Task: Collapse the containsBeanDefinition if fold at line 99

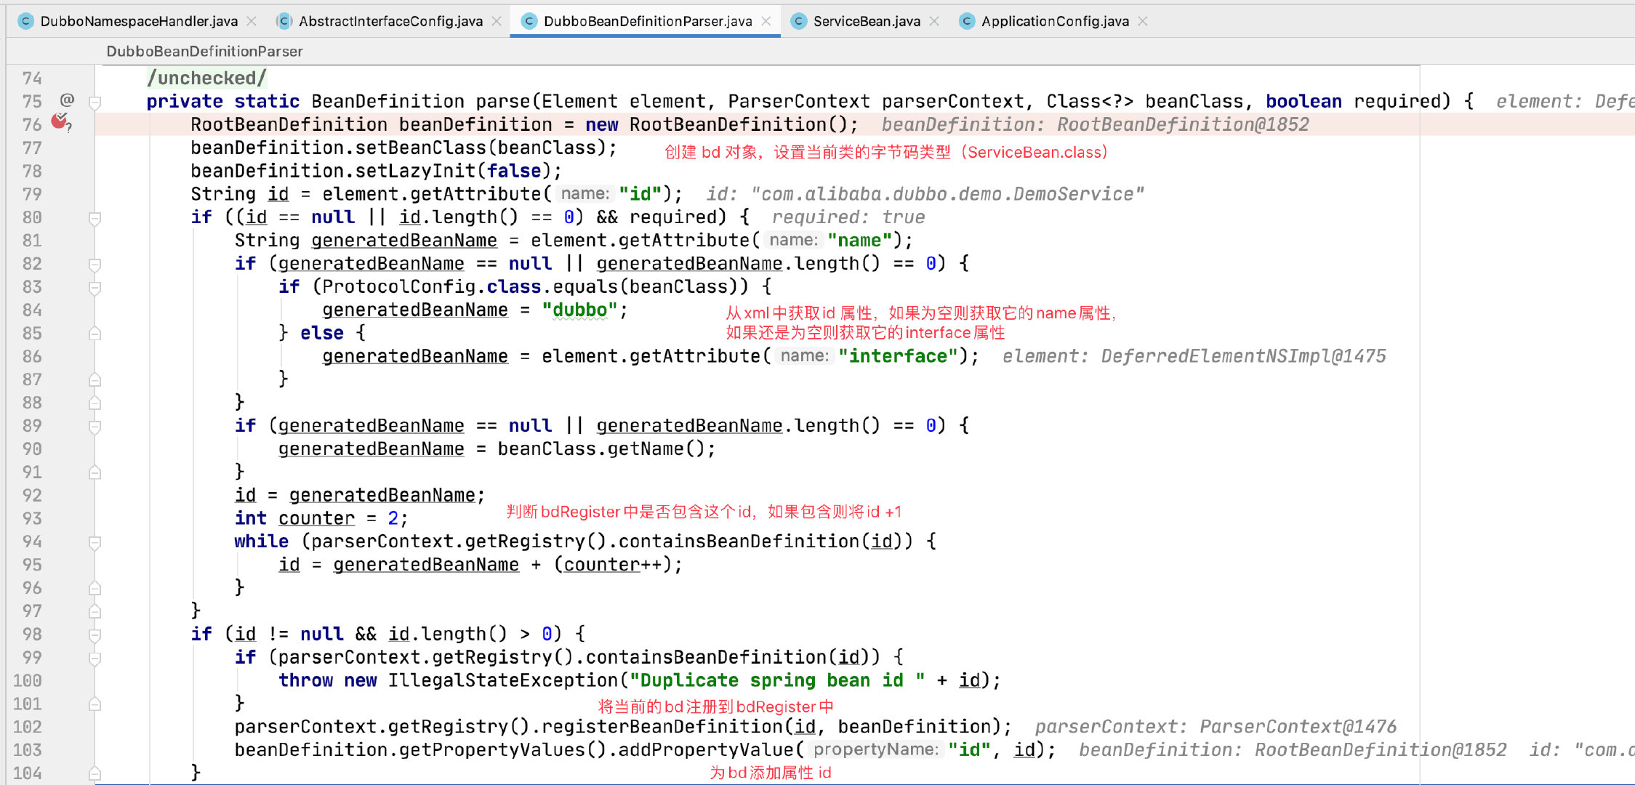Action: (95, 658)
